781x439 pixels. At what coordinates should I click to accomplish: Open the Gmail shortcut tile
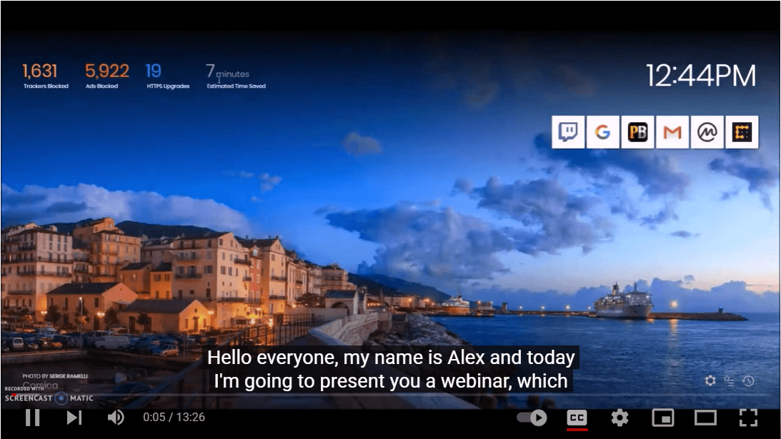point(672,132)
